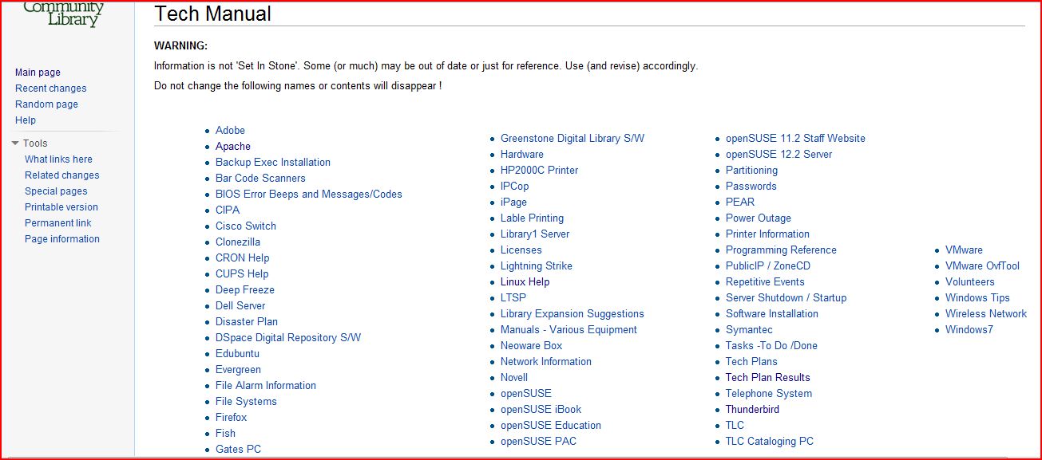Open the Apache manual page

[x=232, y=147]
